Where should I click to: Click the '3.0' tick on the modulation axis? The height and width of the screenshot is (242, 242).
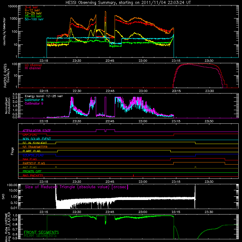15,94
